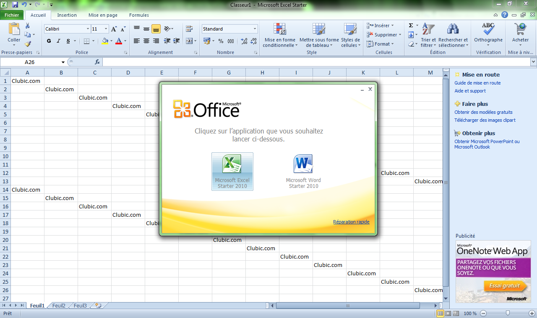Open the Format cells dropdown
The height and width of the screenshot is (318, 537).
(380, 44)
